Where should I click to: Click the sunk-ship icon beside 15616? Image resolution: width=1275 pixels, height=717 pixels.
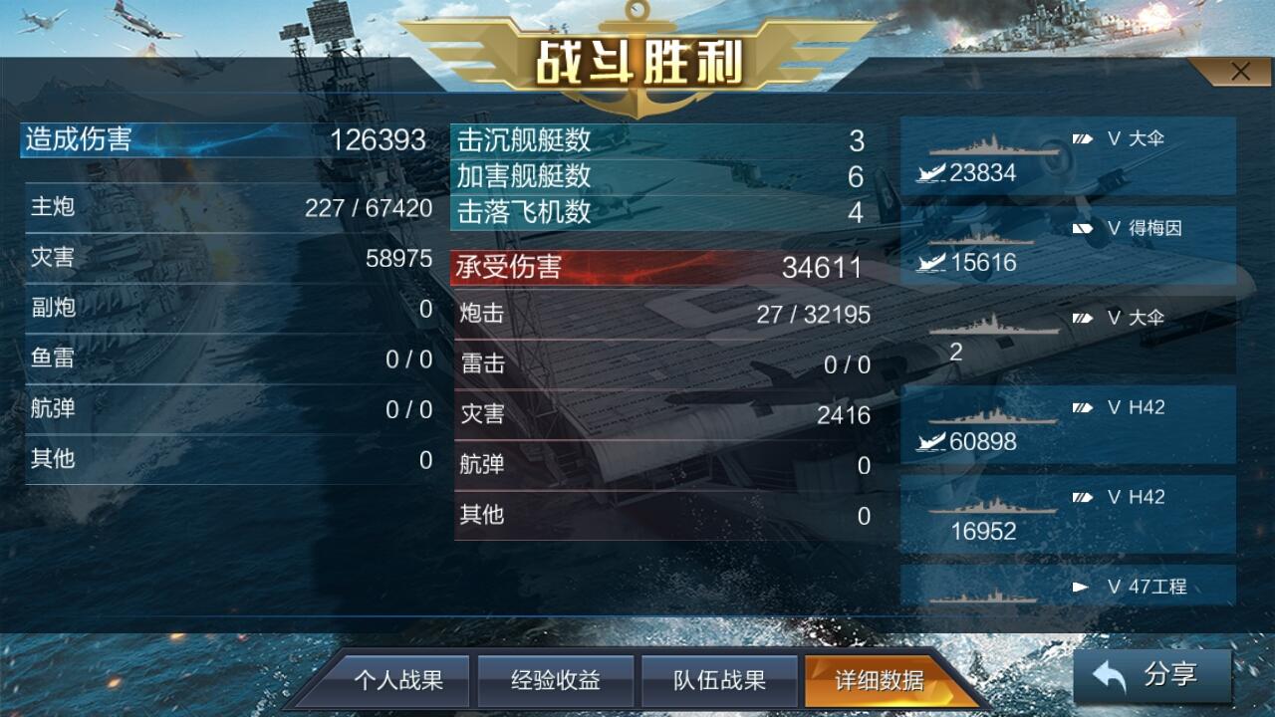(930, 263)
